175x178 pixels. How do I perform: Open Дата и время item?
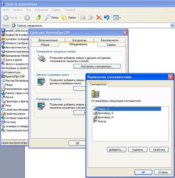point(12,60)
